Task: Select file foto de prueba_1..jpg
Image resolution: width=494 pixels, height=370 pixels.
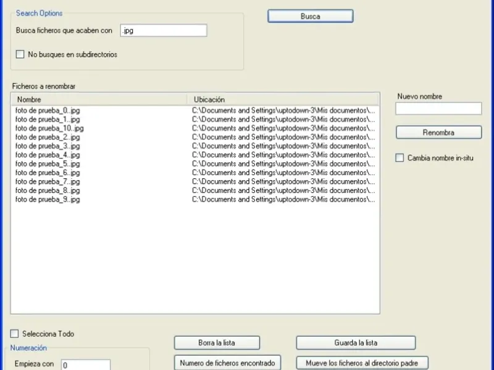Action: click(x=48, y=119)
